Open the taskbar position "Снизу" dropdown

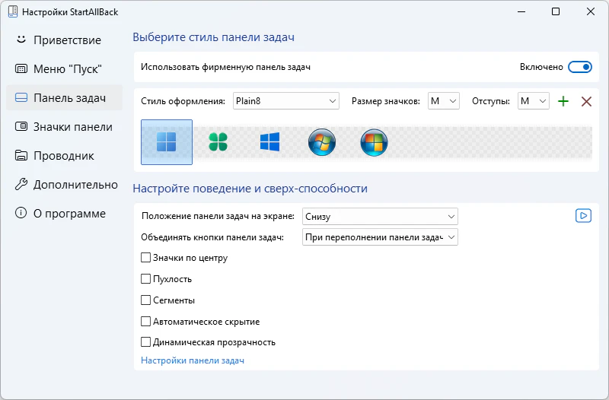coord(380,217)
